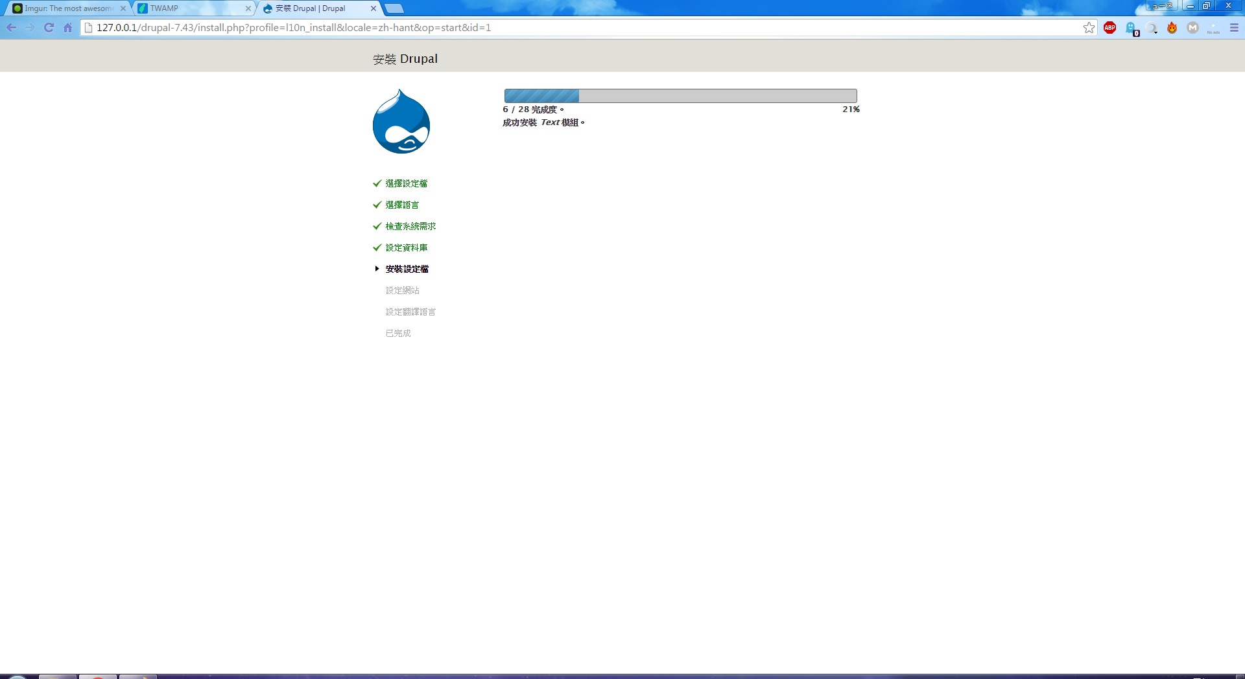Click the magnifier extension icon

[x=1152, y=29]
